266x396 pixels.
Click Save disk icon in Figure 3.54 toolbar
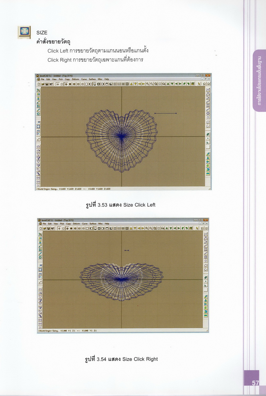49,228
